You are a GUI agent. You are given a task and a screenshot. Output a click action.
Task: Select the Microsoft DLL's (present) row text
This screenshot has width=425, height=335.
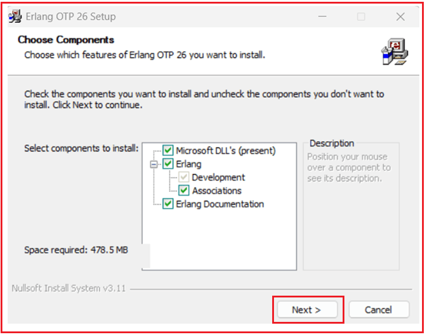[x=226, y=150]
